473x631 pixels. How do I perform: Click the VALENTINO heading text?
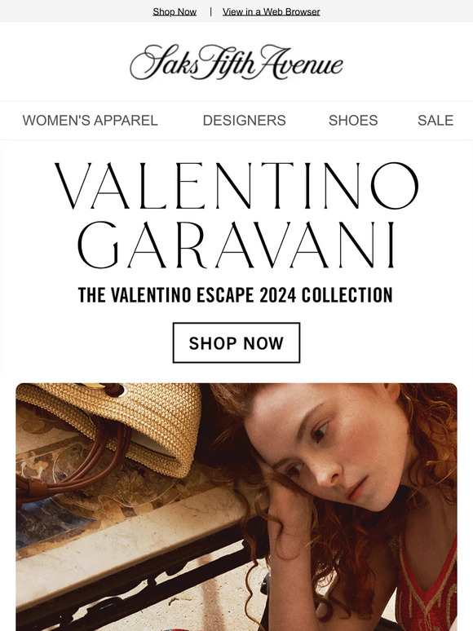tap(236, 186)
